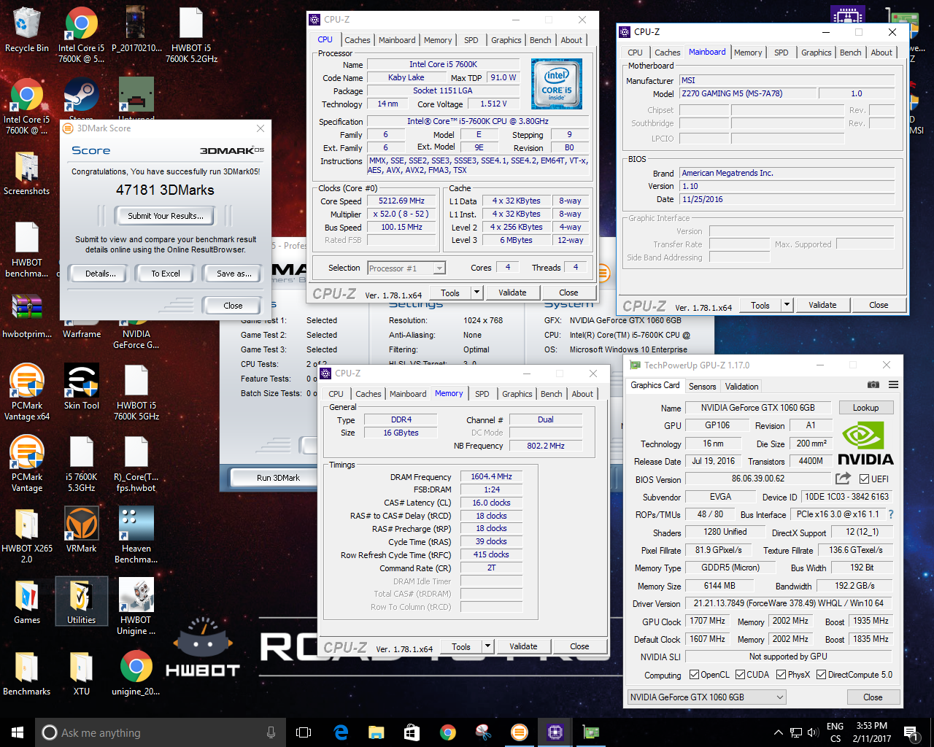This screenshot has width=934, height=747.
Task: Open the i5 7600K 5.3GHz file icon
Action: 82,463
